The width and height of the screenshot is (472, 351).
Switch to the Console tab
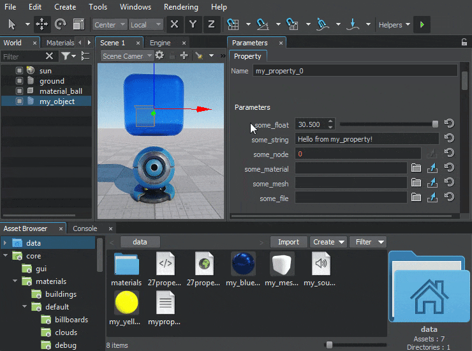tap(85, 228)
